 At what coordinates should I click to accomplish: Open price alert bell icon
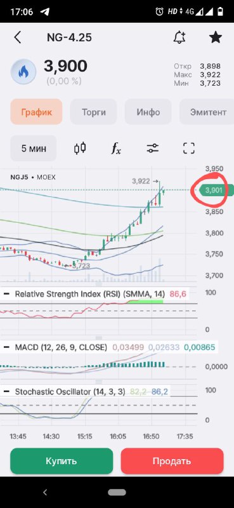point(179,38)
